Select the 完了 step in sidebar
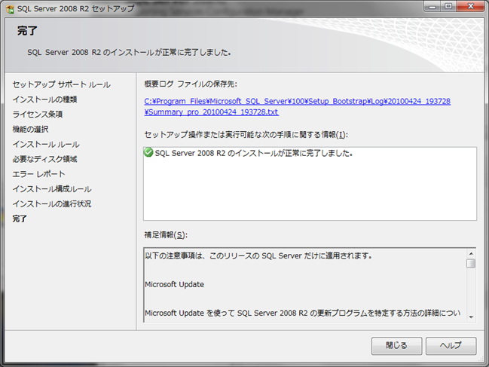Viewport: 489px width, 367px height. pyautogui.click(x=20, y=219)
